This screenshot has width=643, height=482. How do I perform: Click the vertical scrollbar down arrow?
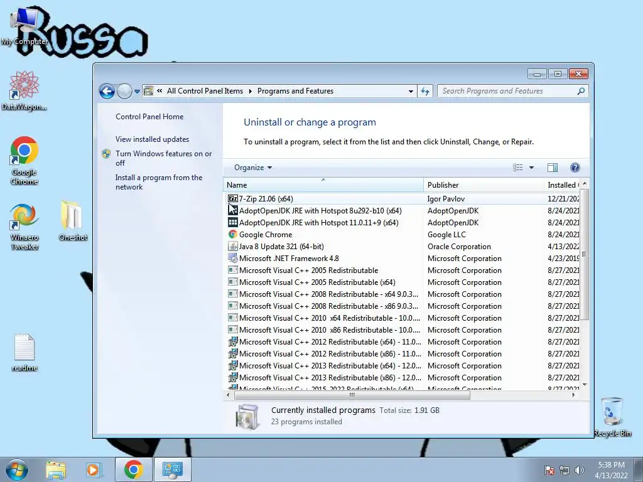(585, 385)
